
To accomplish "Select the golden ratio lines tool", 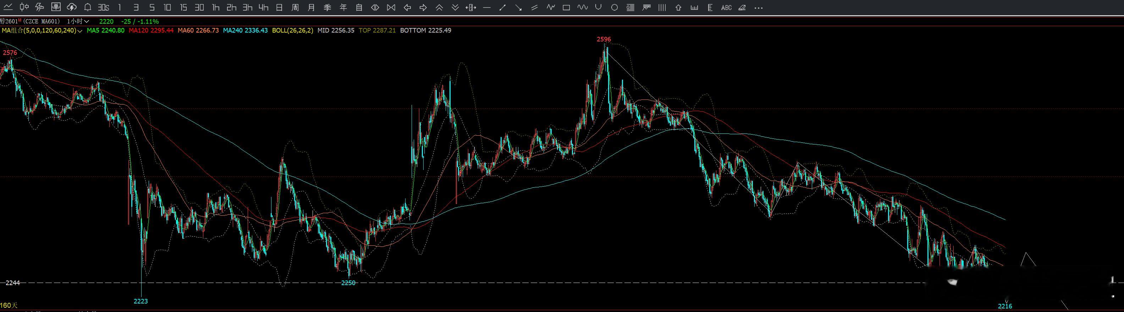I will point(630,7).
